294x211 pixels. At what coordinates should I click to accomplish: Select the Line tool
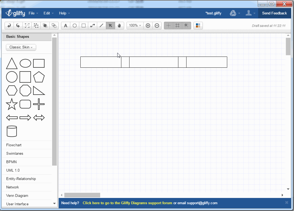coord(102,26)
